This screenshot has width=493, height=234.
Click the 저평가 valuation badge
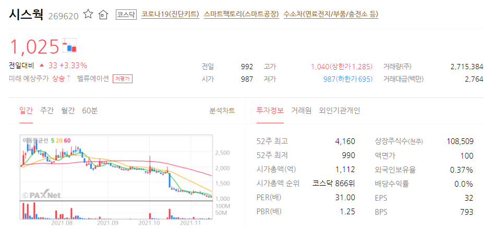[x=123, y=79]
